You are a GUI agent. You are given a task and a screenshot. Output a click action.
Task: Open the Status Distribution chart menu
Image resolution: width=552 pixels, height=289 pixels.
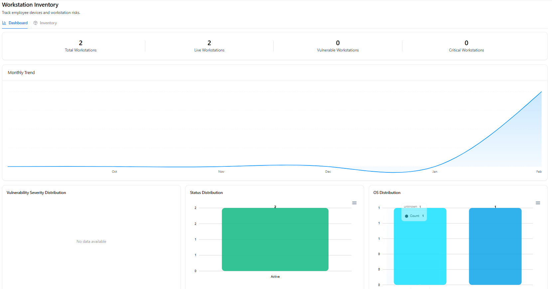354,203
